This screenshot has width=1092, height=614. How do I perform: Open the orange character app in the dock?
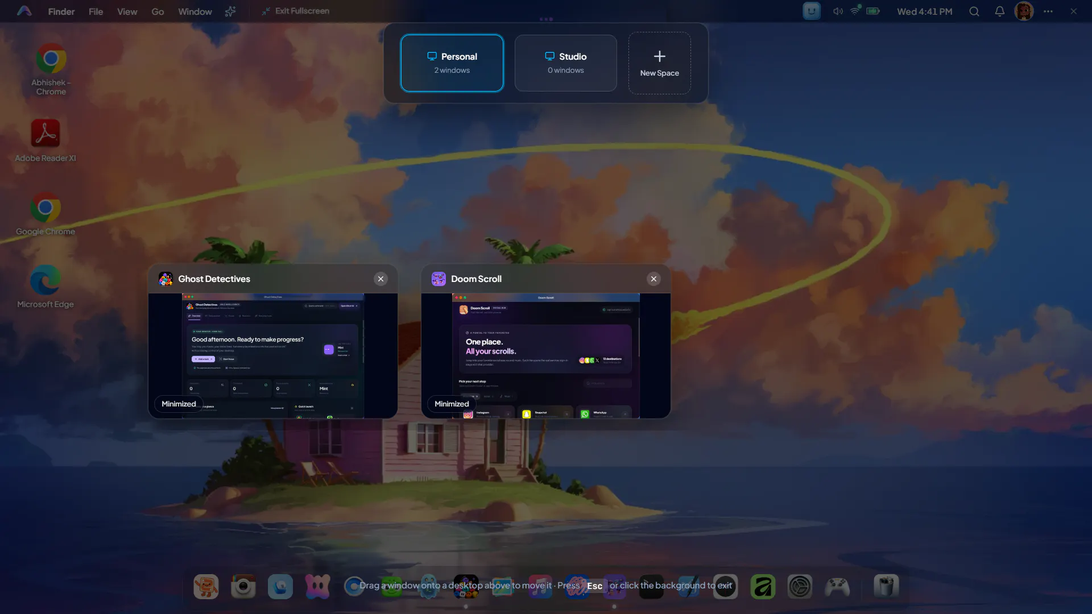206,587
